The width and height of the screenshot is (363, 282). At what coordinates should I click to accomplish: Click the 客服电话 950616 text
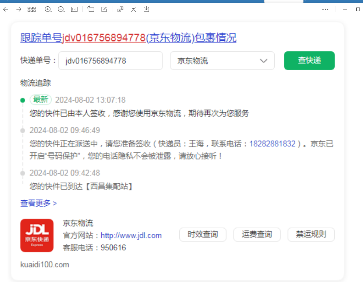click(95, 248)
